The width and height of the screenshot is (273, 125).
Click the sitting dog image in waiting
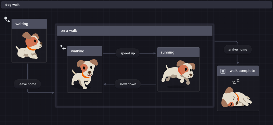(x=29, y=45)
